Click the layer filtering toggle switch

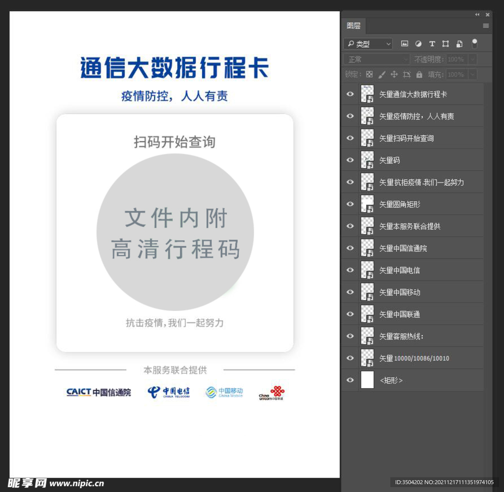click(474, 43)
